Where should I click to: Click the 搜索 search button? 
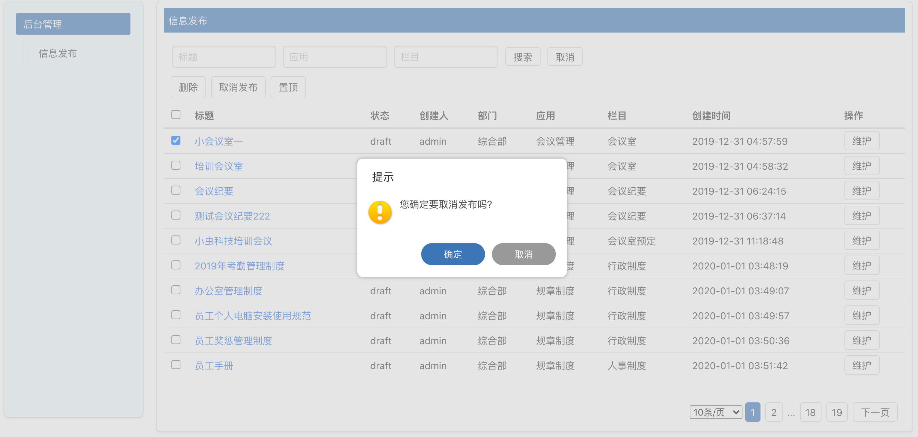click(x=522, y=57)
